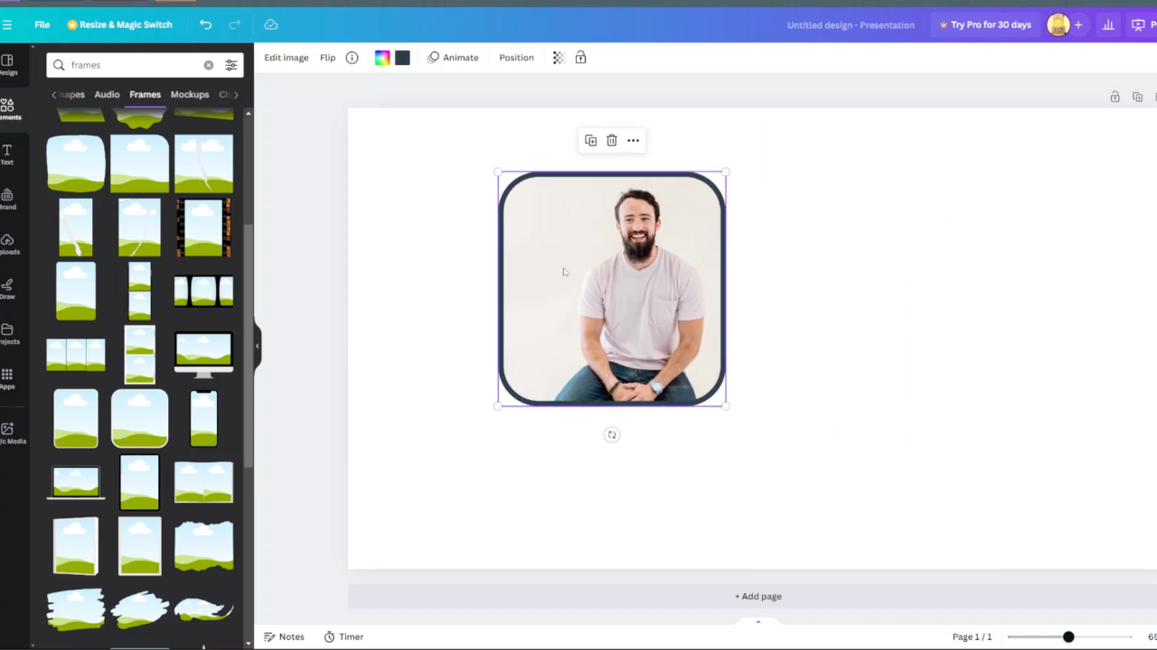
Task: Open the Apps side panel
Action: click(7, 378)
